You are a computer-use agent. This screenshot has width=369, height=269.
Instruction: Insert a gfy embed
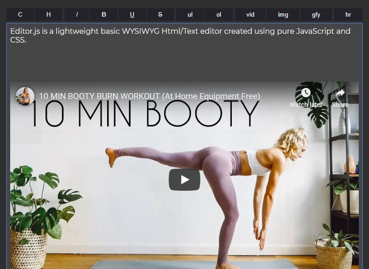(x=316, y=14)
